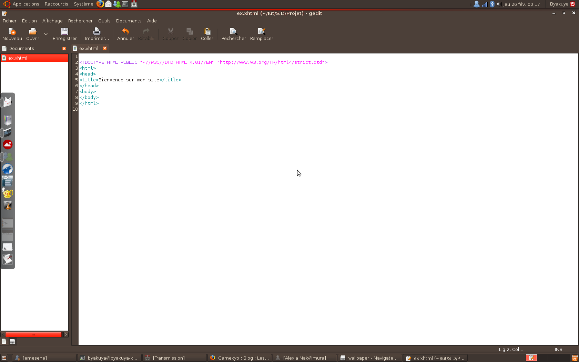Viewport: 579px width, 362px height.
Task: Launch VLC cone icon in the dock
Action: (x=8, y=206)
